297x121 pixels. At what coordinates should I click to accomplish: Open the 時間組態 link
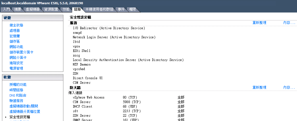(x=16, y=90)
